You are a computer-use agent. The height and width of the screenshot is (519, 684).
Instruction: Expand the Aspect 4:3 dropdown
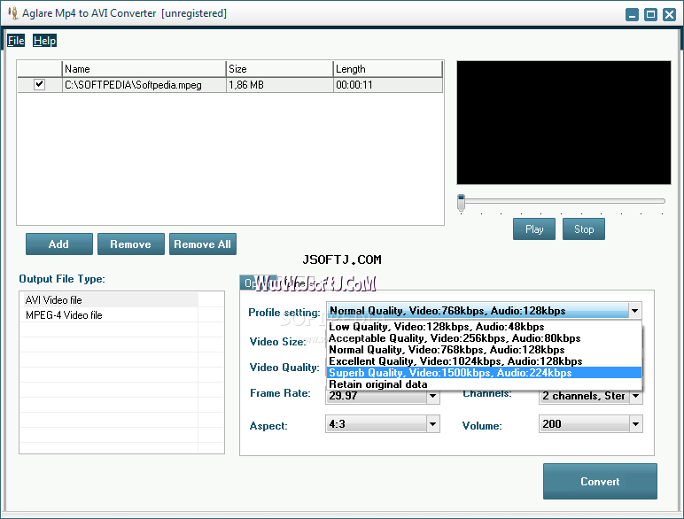[433, 425]
